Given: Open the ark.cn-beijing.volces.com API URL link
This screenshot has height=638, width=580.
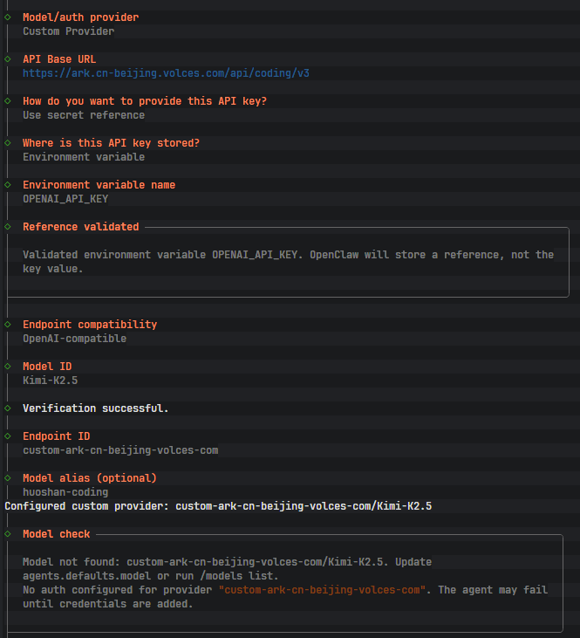Looking at the screenshot, I should (x=166, y=73).
